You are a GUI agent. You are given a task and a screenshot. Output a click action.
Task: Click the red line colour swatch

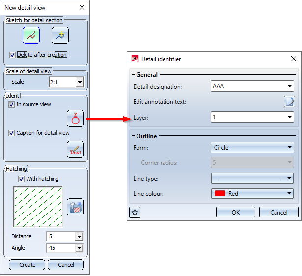[x=220, y=193]
